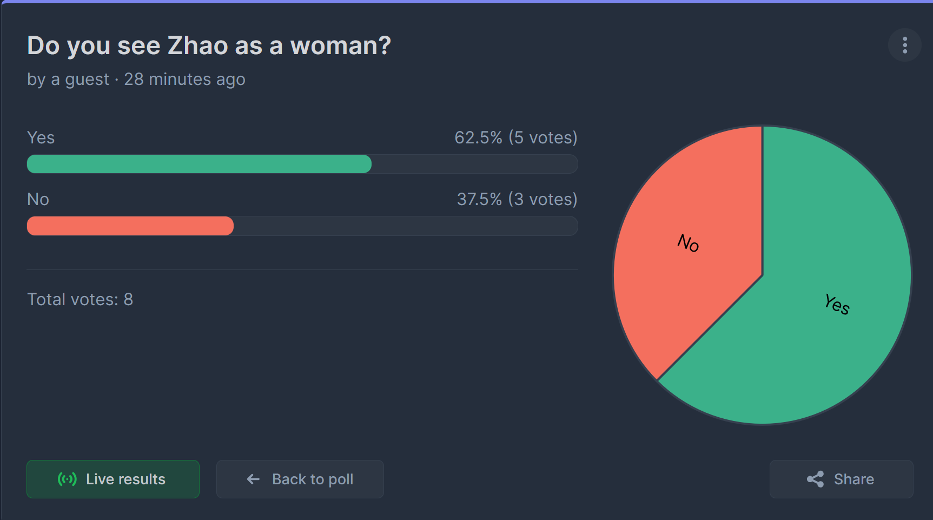This screenshot has width=933, height=520.
Task: Click the No label inside pie chart
Action: (x=688, y=242)
